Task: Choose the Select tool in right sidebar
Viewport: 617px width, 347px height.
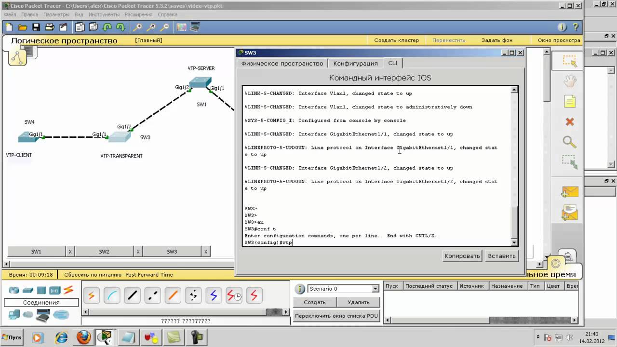Action: 569,61
